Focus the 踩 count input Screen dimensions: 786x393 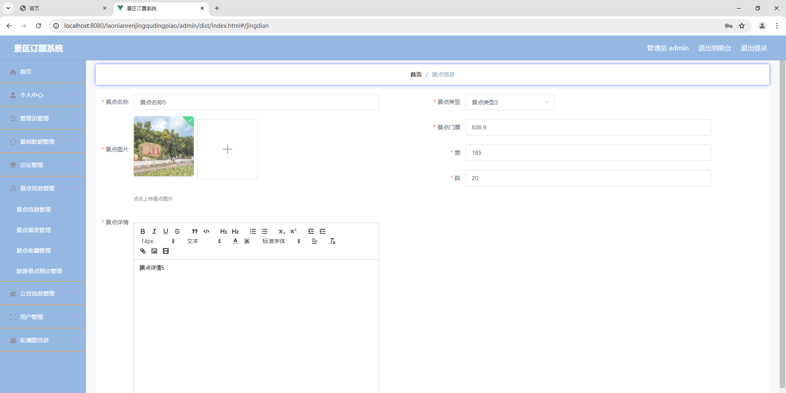tap(588, 178)
